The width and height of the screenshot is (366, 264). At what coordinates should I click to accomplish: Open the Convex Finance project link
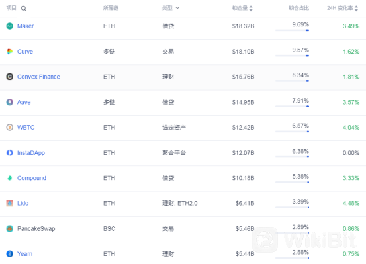point(38,77)
